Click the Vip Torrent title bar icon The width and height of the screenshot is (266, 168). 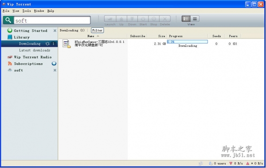click(x=4, y=4)
